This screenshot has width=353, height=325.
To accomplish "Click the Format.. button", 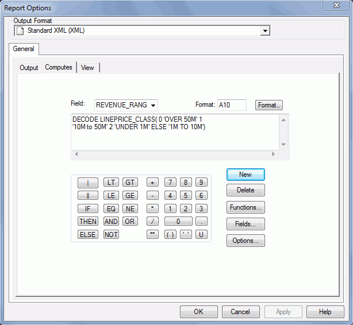I will coord(269,105).
